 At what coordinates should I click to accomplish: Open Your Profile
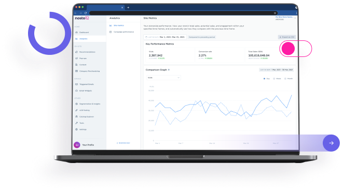tap(88, 145)
